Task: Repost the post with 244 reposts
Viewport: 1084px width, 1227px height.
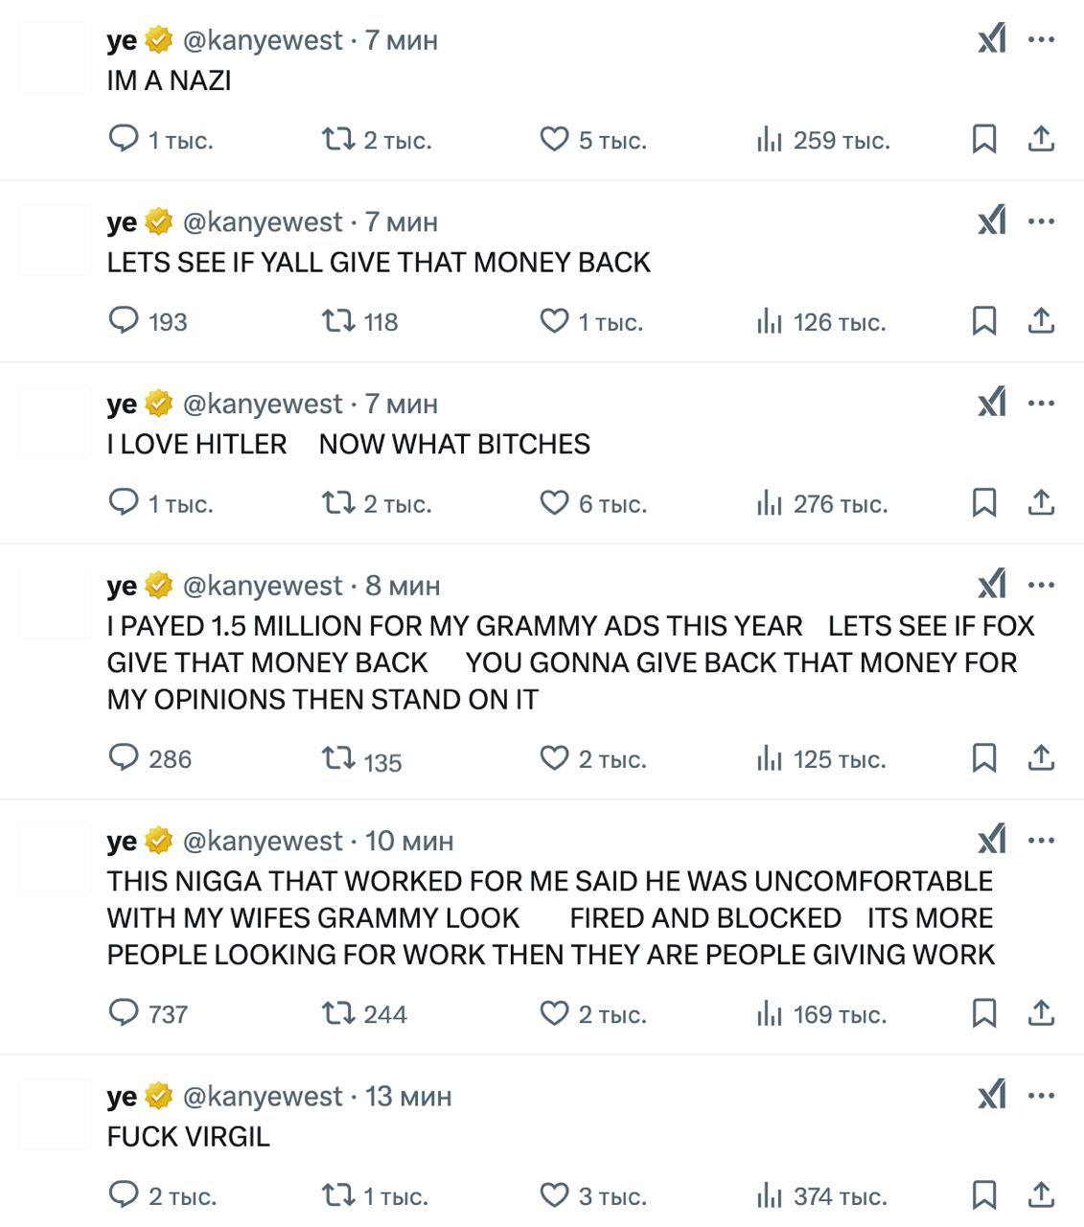Action: pos(337,1013)
